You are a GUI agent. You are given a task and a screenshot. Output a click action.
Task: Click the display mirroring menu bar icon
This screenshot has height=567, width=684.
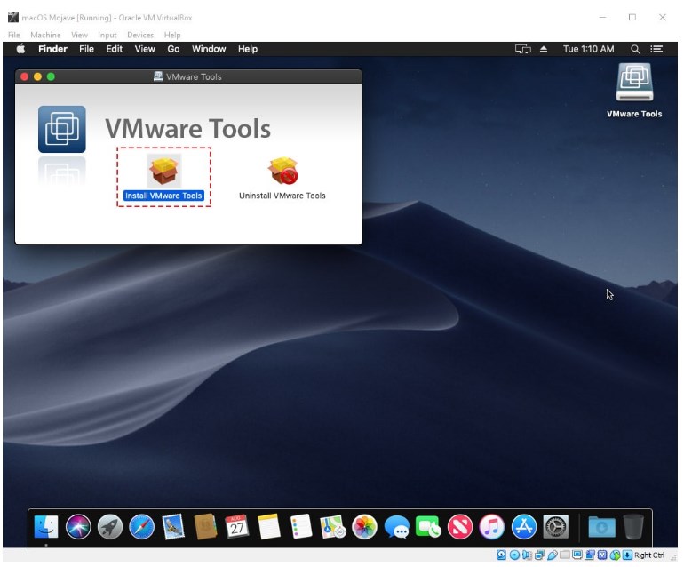[523, 49]
